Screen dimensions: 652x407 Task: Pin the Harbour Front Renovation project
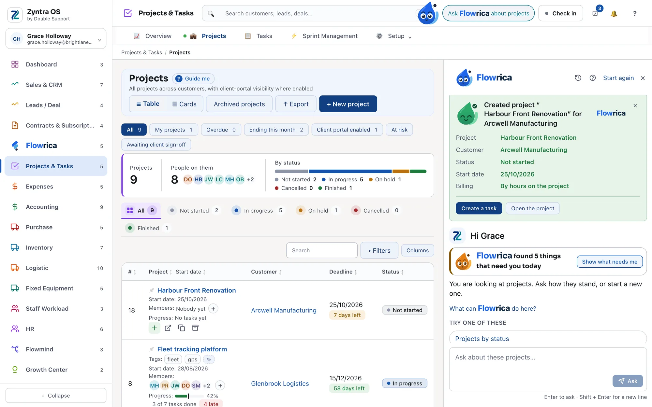click(x=152, y=290)
